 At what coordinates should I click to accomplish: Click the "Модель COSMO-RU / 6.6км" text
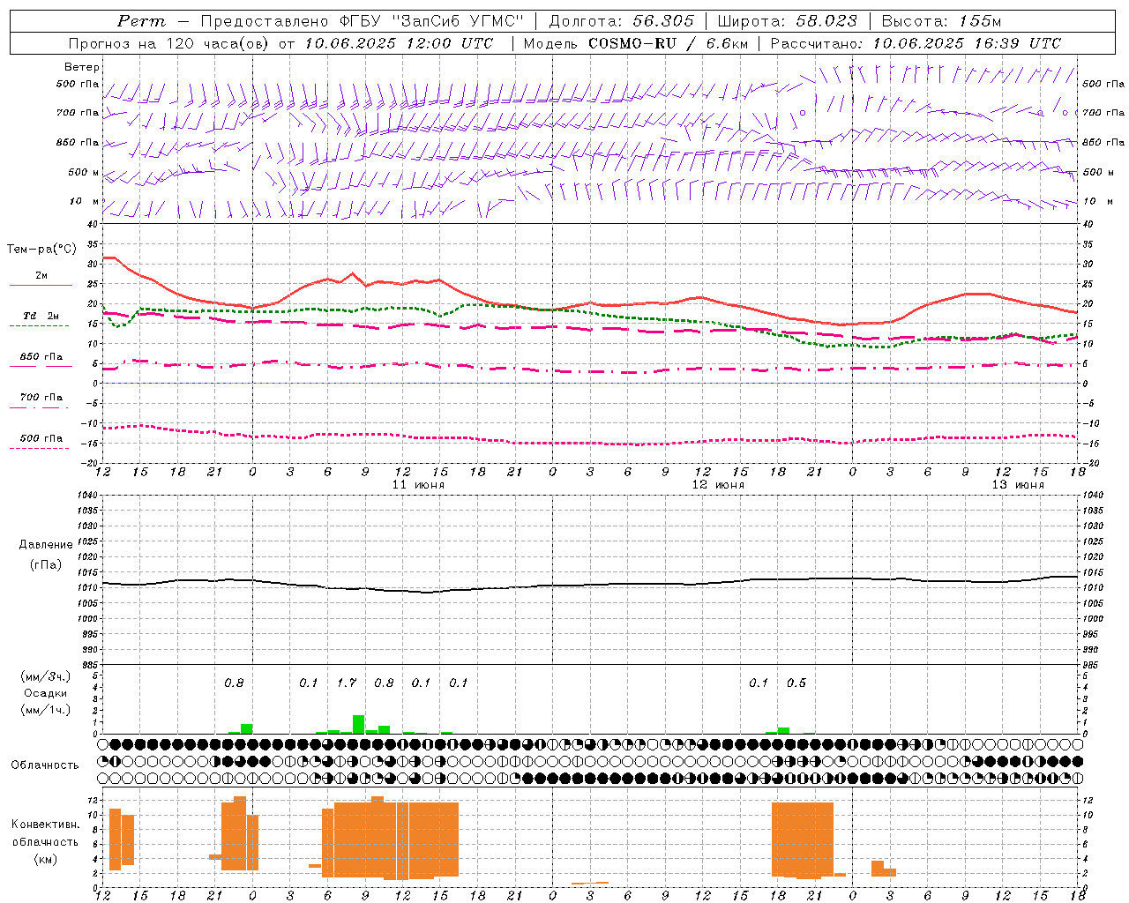point(636,43)
